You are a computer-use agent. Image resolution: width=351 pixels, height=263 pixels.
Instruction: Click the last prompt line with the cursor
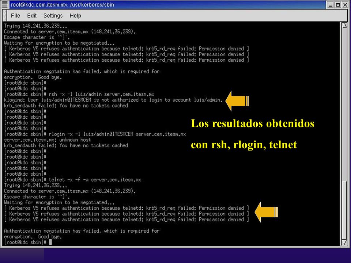[28, 242]
